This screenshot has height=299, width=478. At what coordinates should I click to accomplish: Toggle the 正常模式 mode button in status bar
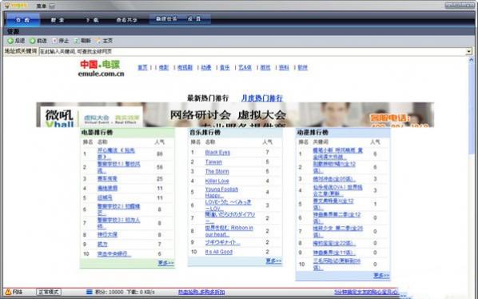pos(49,292)
